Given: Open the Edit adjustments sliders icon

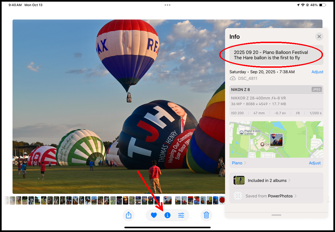Looking at the screenshot, I should click(181, 215).
